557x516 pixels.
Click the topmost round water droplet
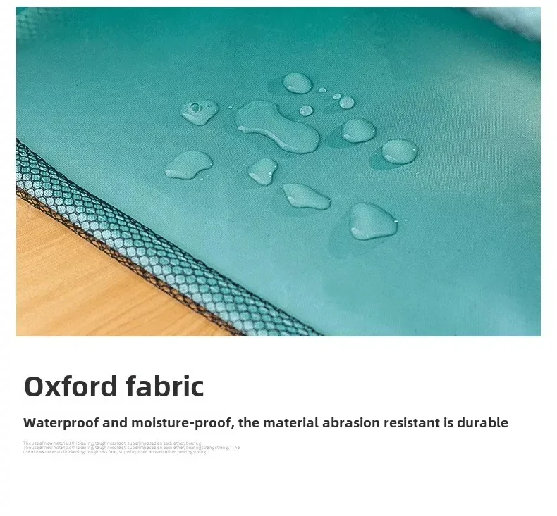(x=298, y=83)
